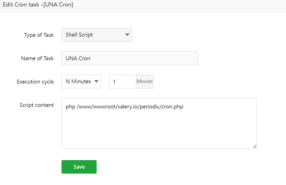Expand the N Minutes execution cycle dropdown

(81, 81)
